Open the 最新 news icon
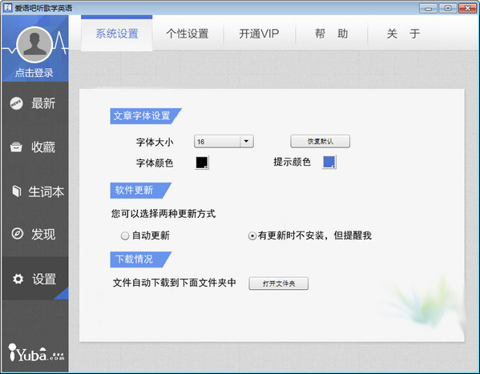480x374 pixels. click(x=16, y=103)
